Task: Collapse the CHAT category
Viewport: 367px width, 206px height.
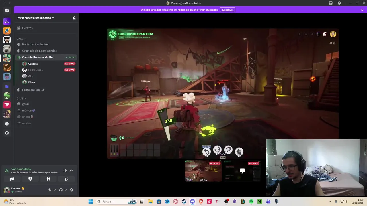Action: (x=22, y=98)
